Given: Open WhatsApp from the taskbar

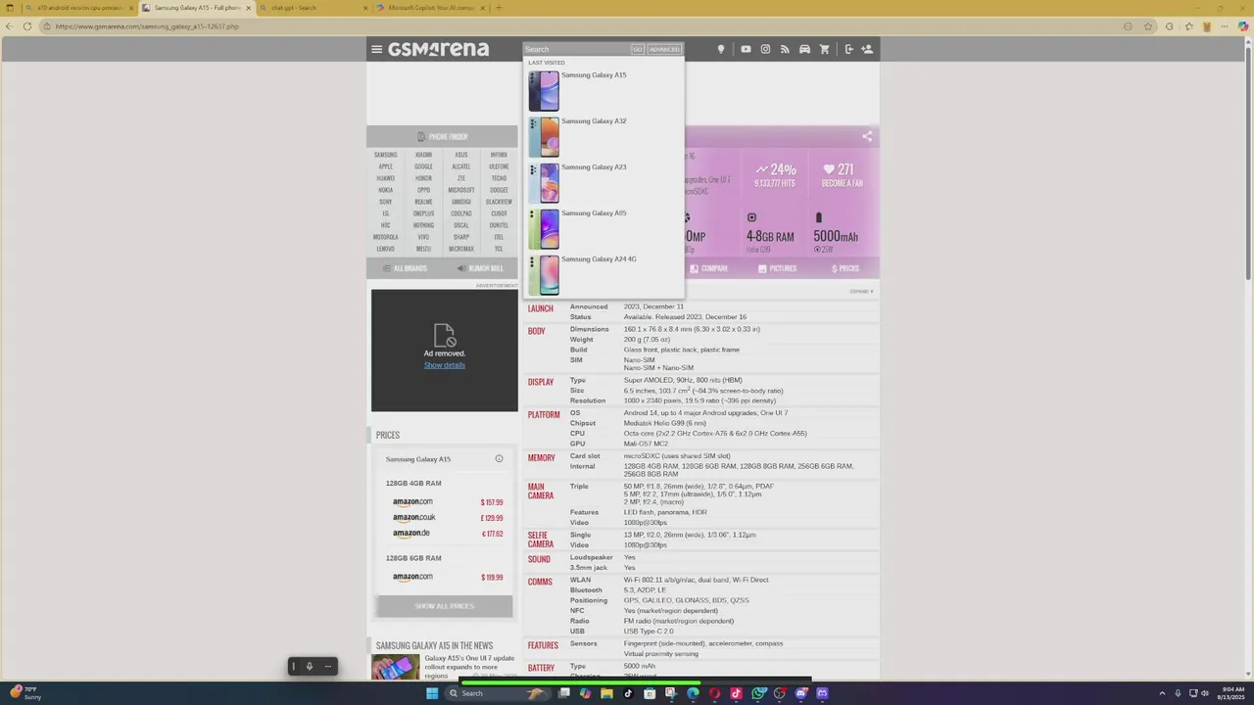Looking at the screenshot, I should point(758,693).
